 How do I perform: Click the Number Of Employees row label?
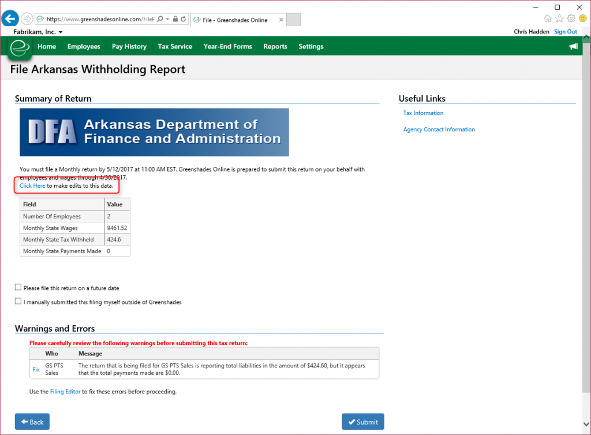tap(52, 217)
